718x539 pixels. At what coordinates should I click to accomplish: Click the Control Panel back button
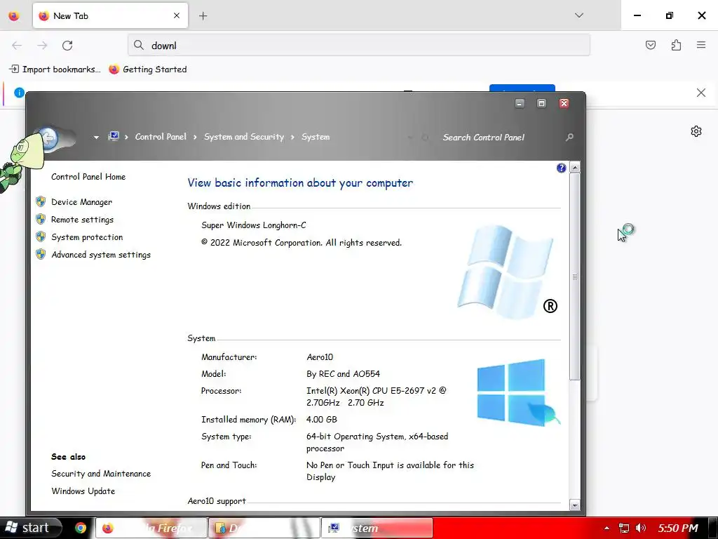point(48,138)
